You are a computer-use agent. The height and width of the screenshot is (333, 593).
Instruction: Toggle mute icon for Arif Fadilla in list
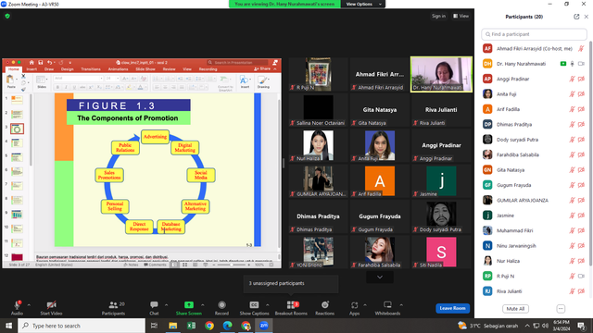573,109
